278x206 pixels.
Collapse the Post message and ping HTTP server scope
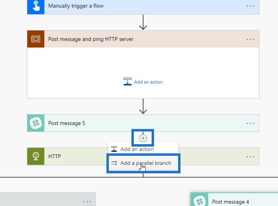tap(143, 39)
